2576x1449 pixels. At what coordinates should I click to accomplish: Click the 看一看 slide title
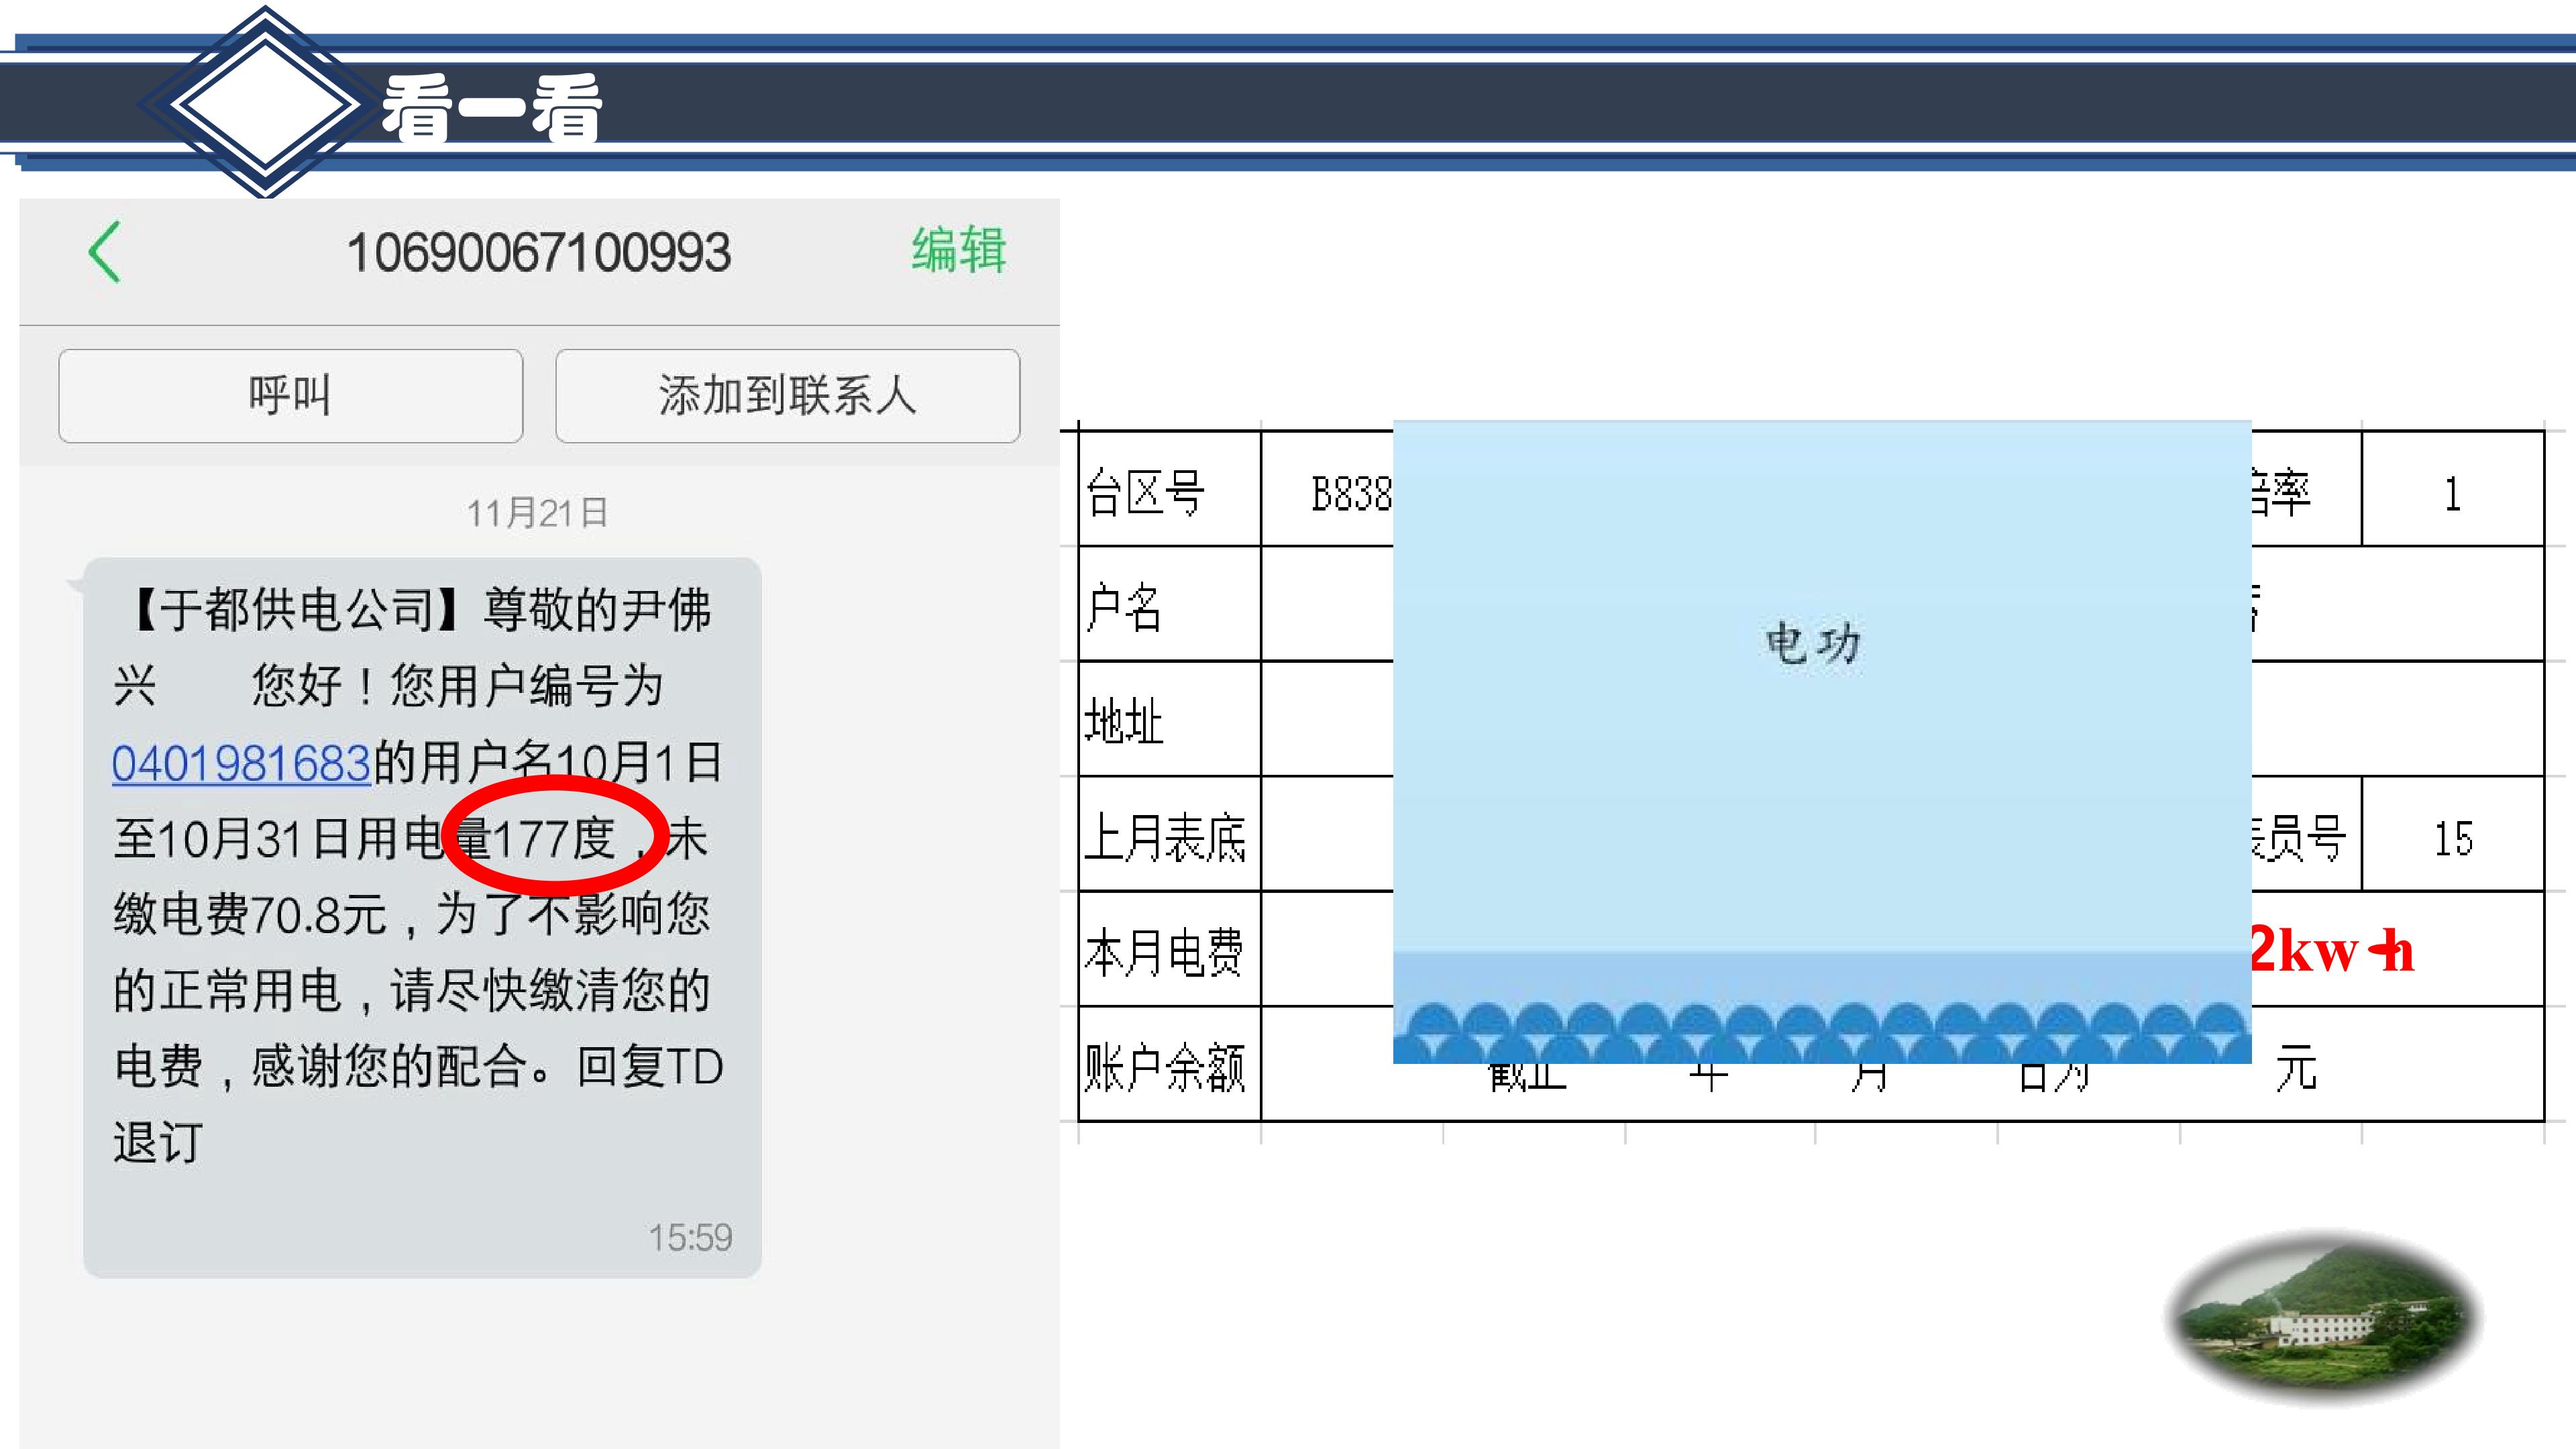[491, 110]
